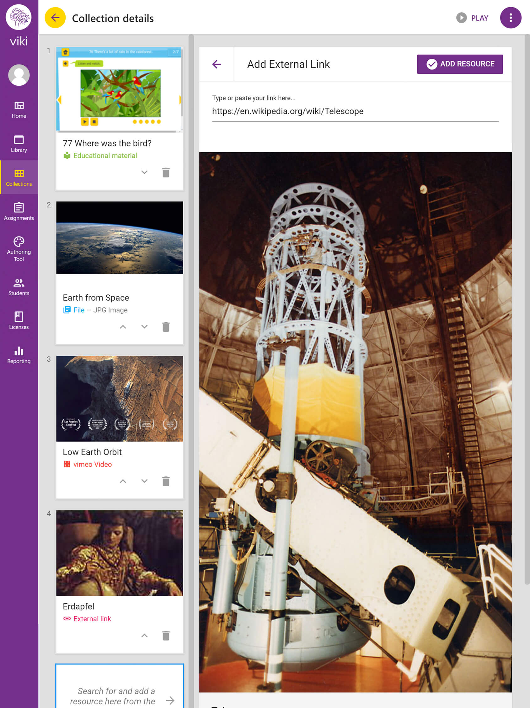Click the arrow on the add-resource card

[170, 700]
